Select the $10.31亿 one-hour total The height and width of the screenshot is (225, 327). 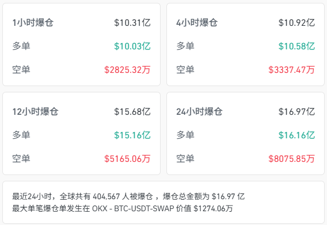coord(132,22)
